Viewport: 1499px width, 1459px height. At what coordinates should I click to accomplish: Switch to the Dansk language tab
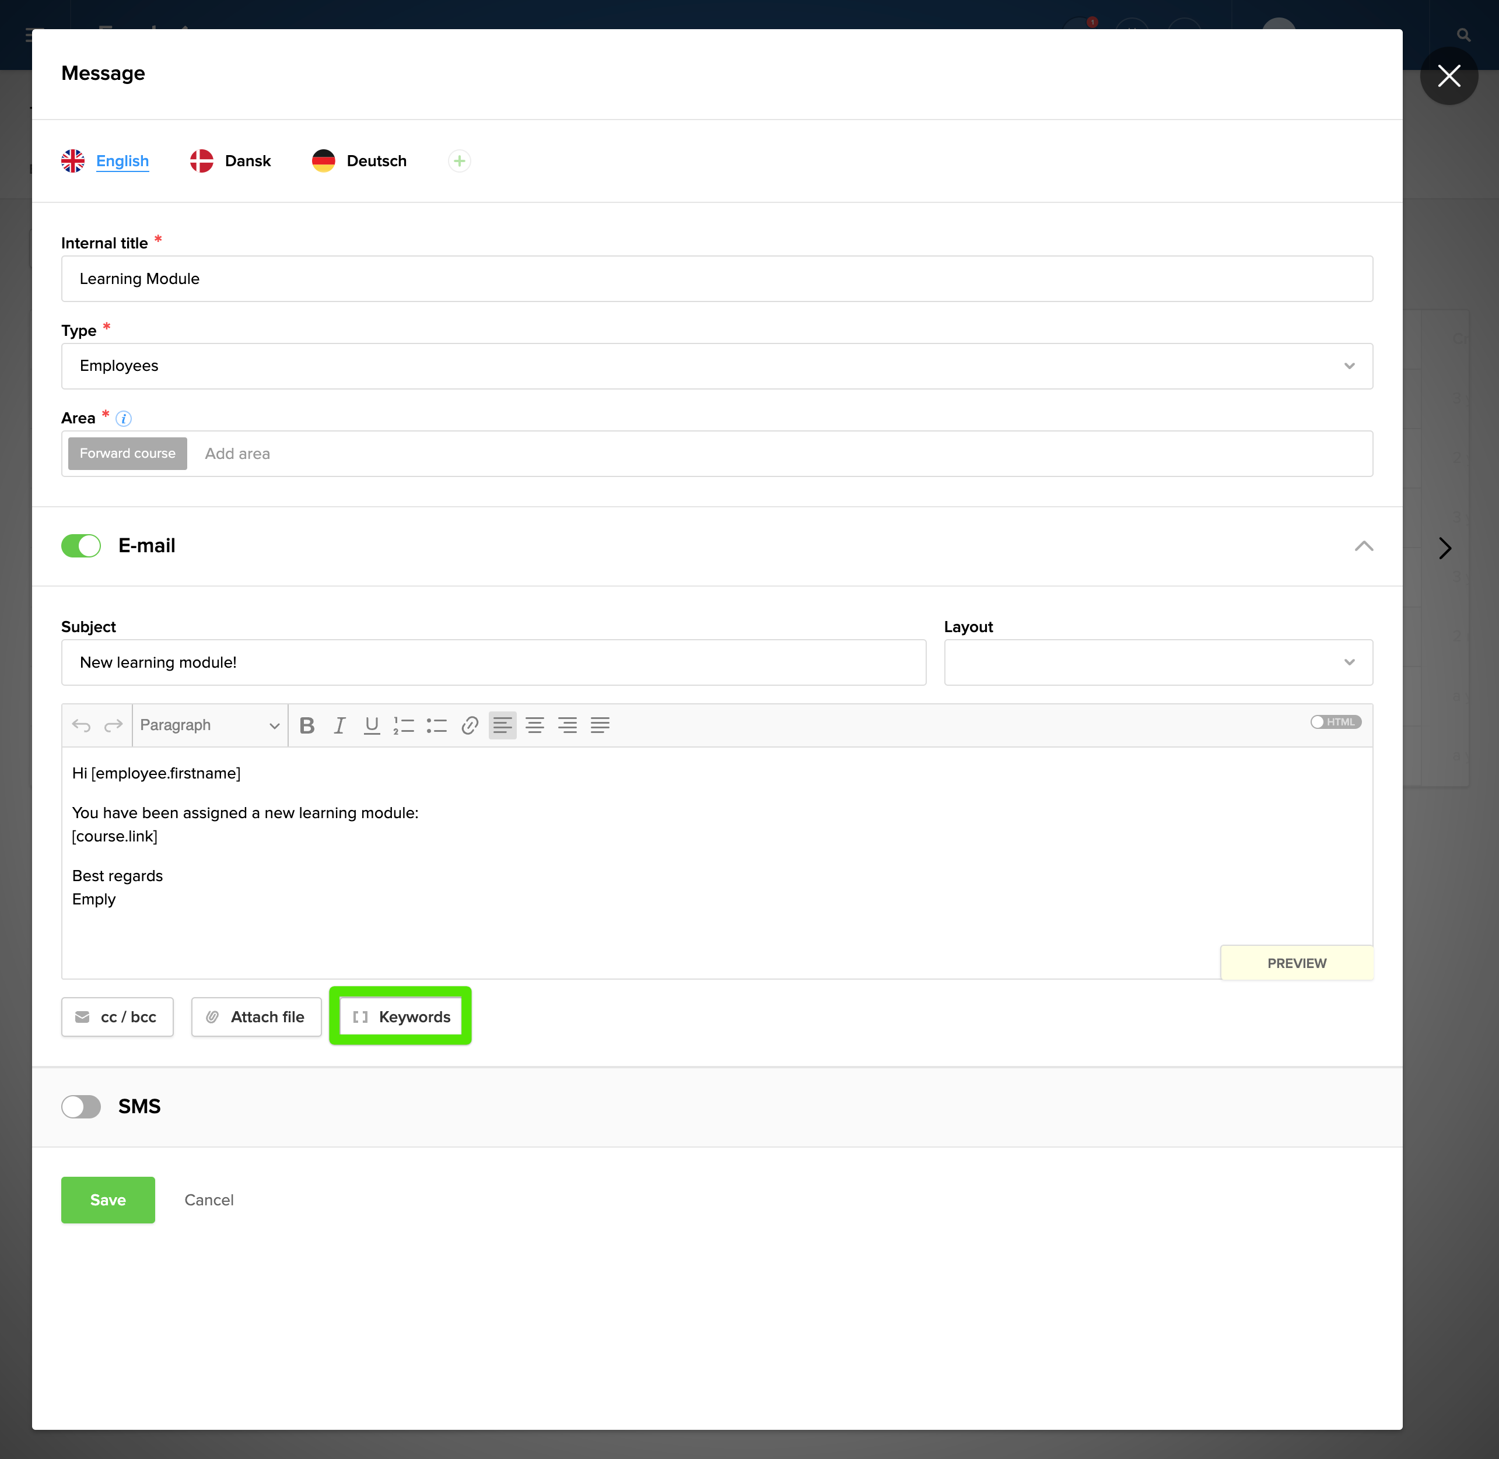click(x=247, y=161)
